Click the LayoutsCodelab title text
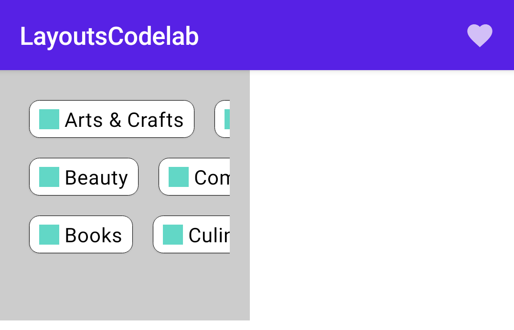Image resolution: width=514 pixels, height=330 pixels. pyautogui.click(x=109, y=37)
